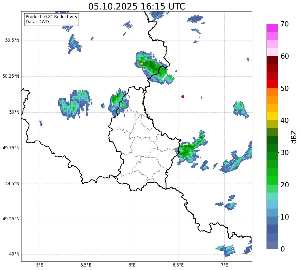
Task: Click the 'dBZ' colorbar label
Action: point(294,136)
